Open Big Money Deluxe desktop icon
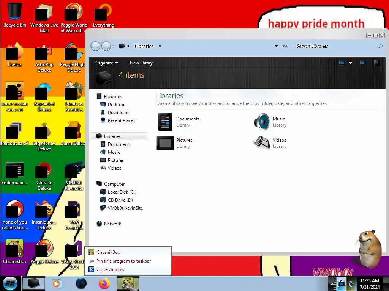This screenshot has height=291, width=389. pyautogui.click(x=44, y=136)
